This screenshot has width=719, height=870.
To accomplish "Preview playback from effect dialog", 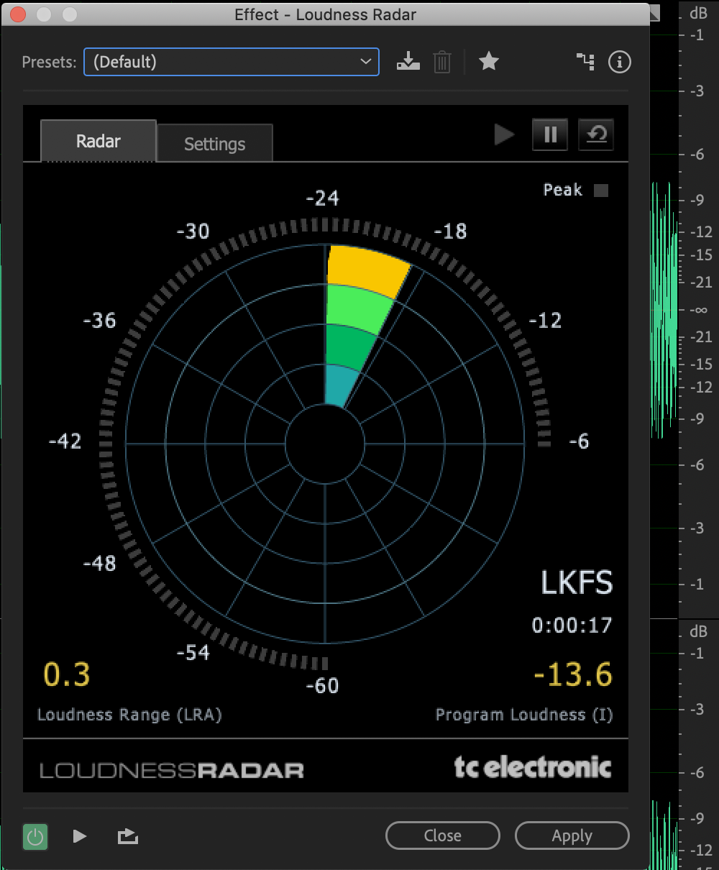I will point(80,836).
